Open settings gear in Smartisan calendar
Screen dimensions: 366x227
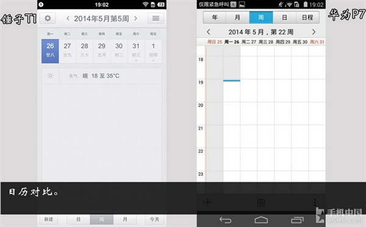pos(48,18)
